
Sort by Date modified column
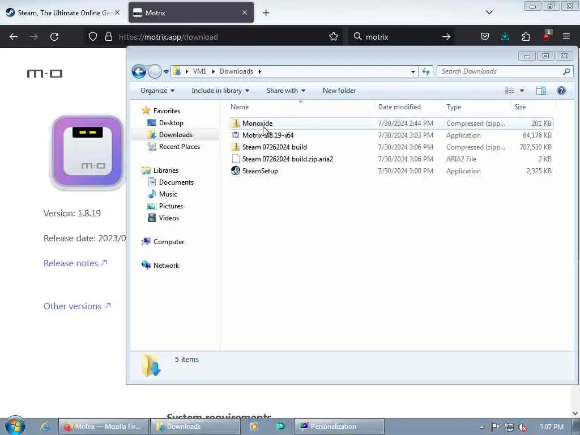(408, 107)
